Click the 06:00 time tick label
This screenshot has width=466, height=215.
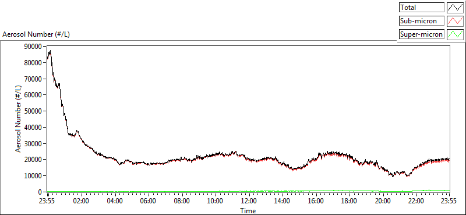point(148,200)
